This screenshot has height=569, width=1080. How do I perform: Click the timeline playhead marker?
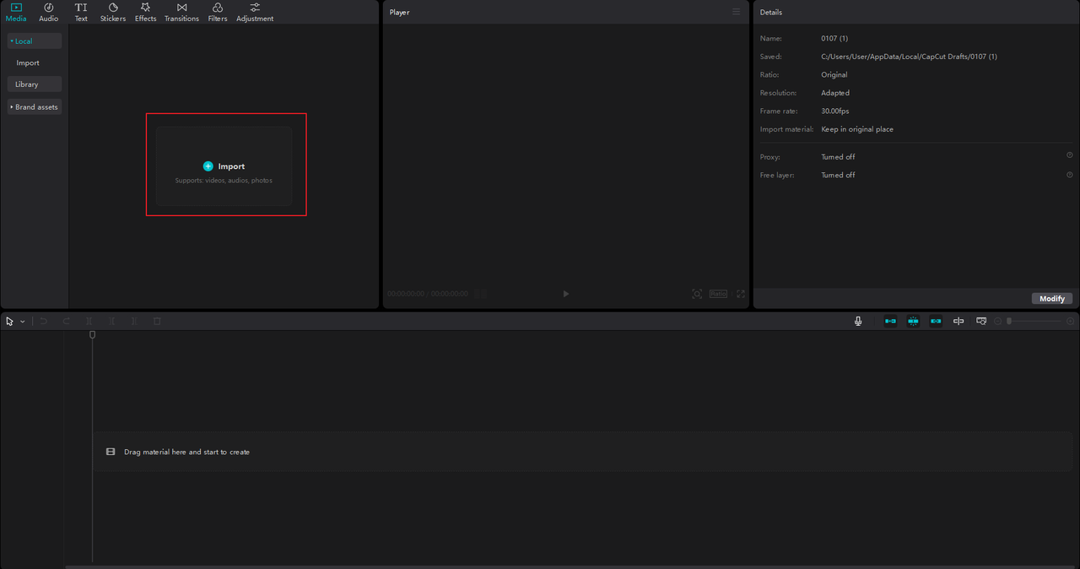[x=93, y=335]
